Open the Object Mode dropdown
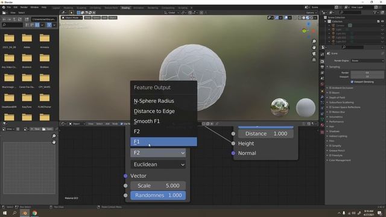 point(72,17)
